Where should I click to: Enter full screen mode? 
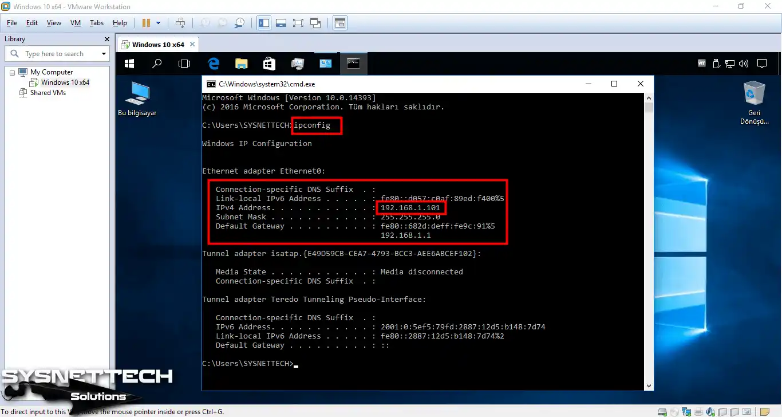298,23
